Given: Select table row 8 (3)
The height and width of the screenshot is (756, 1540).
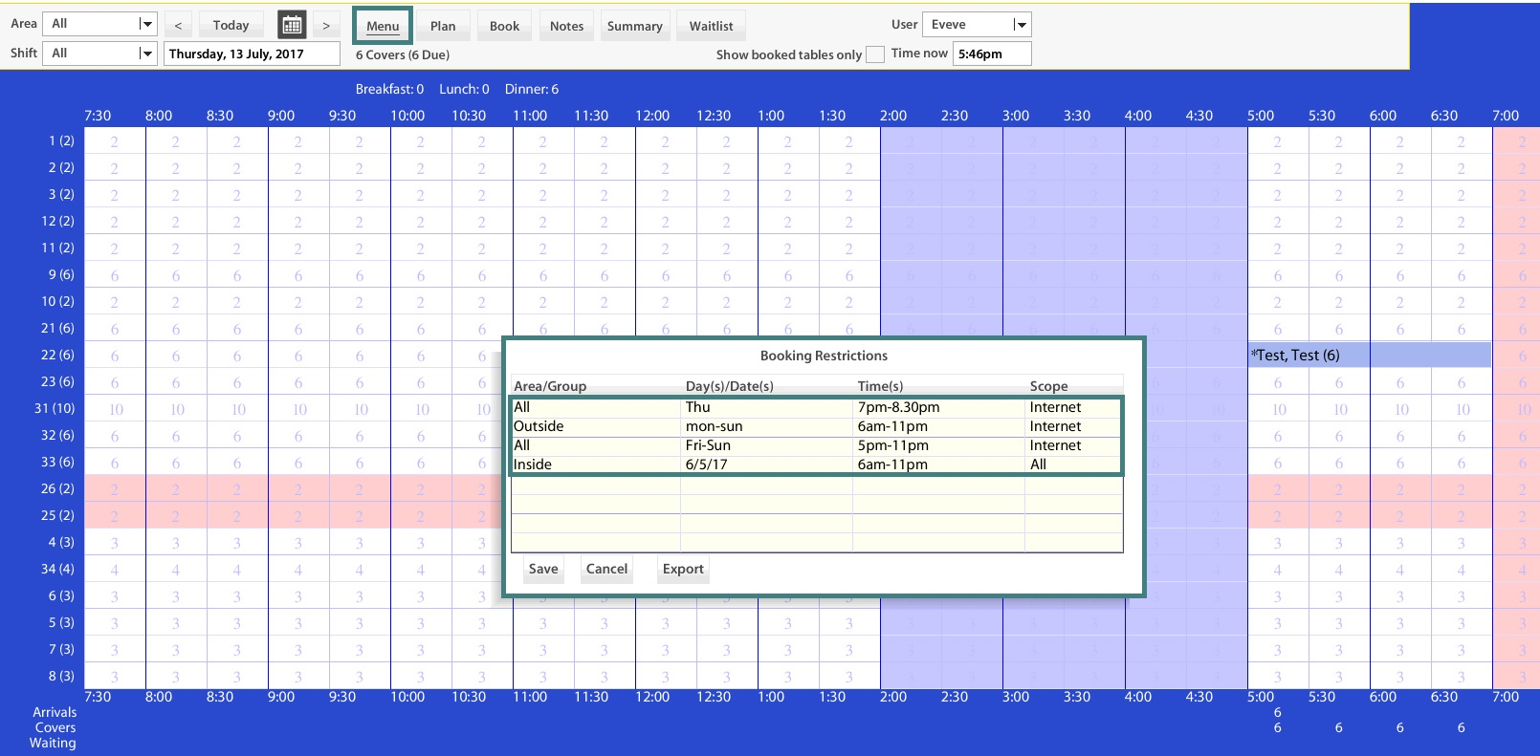Looking at the screenshot, I should tap(61, 676).
